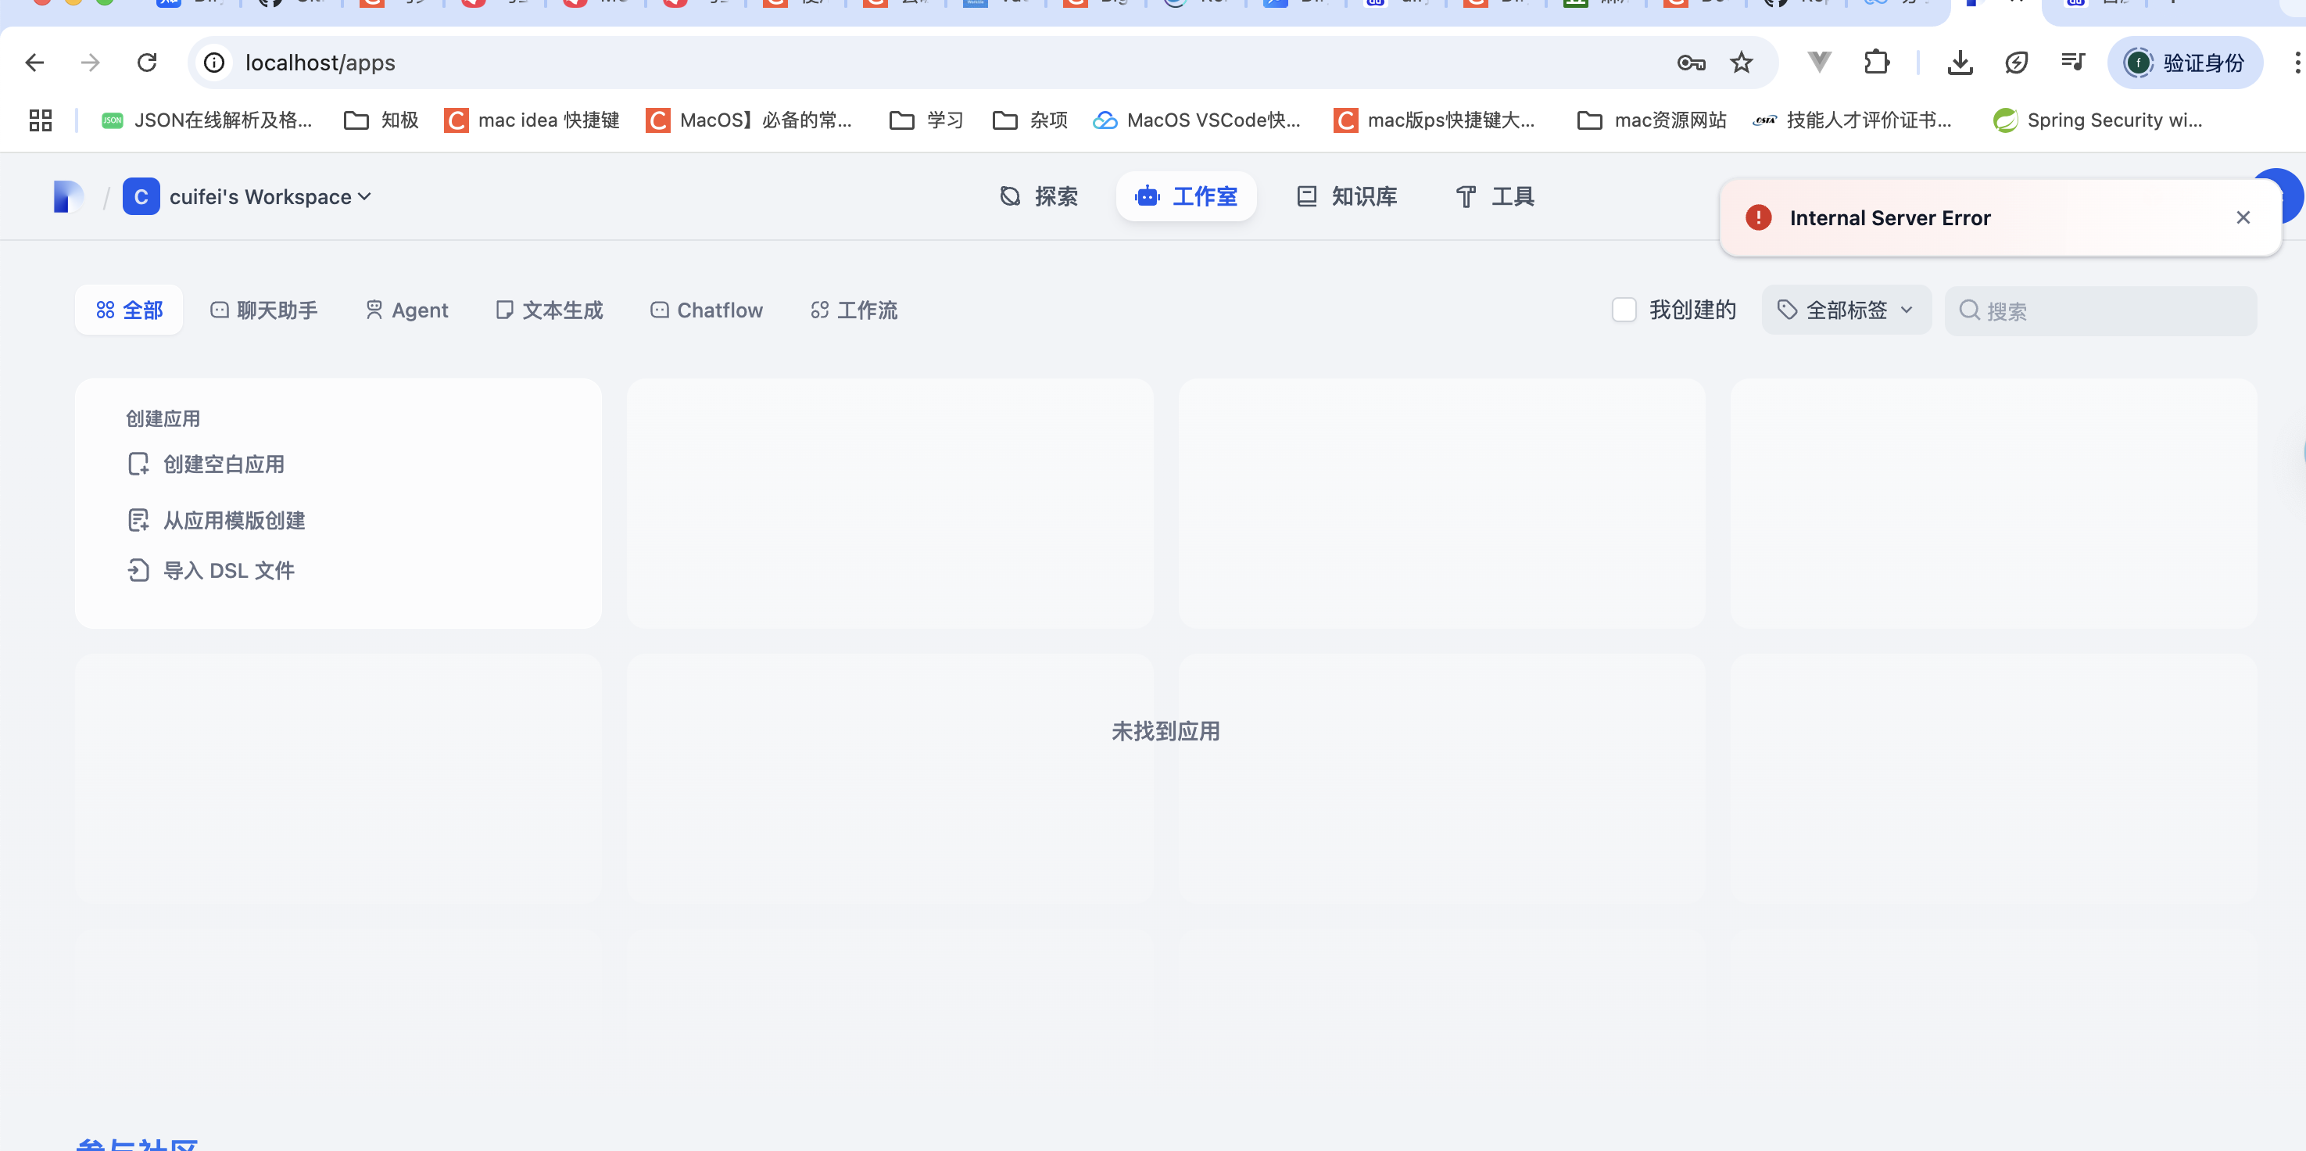
Task: Toggle the 我创建的 checkbox
Action: pyautogui.click(x=1624, y=310)
